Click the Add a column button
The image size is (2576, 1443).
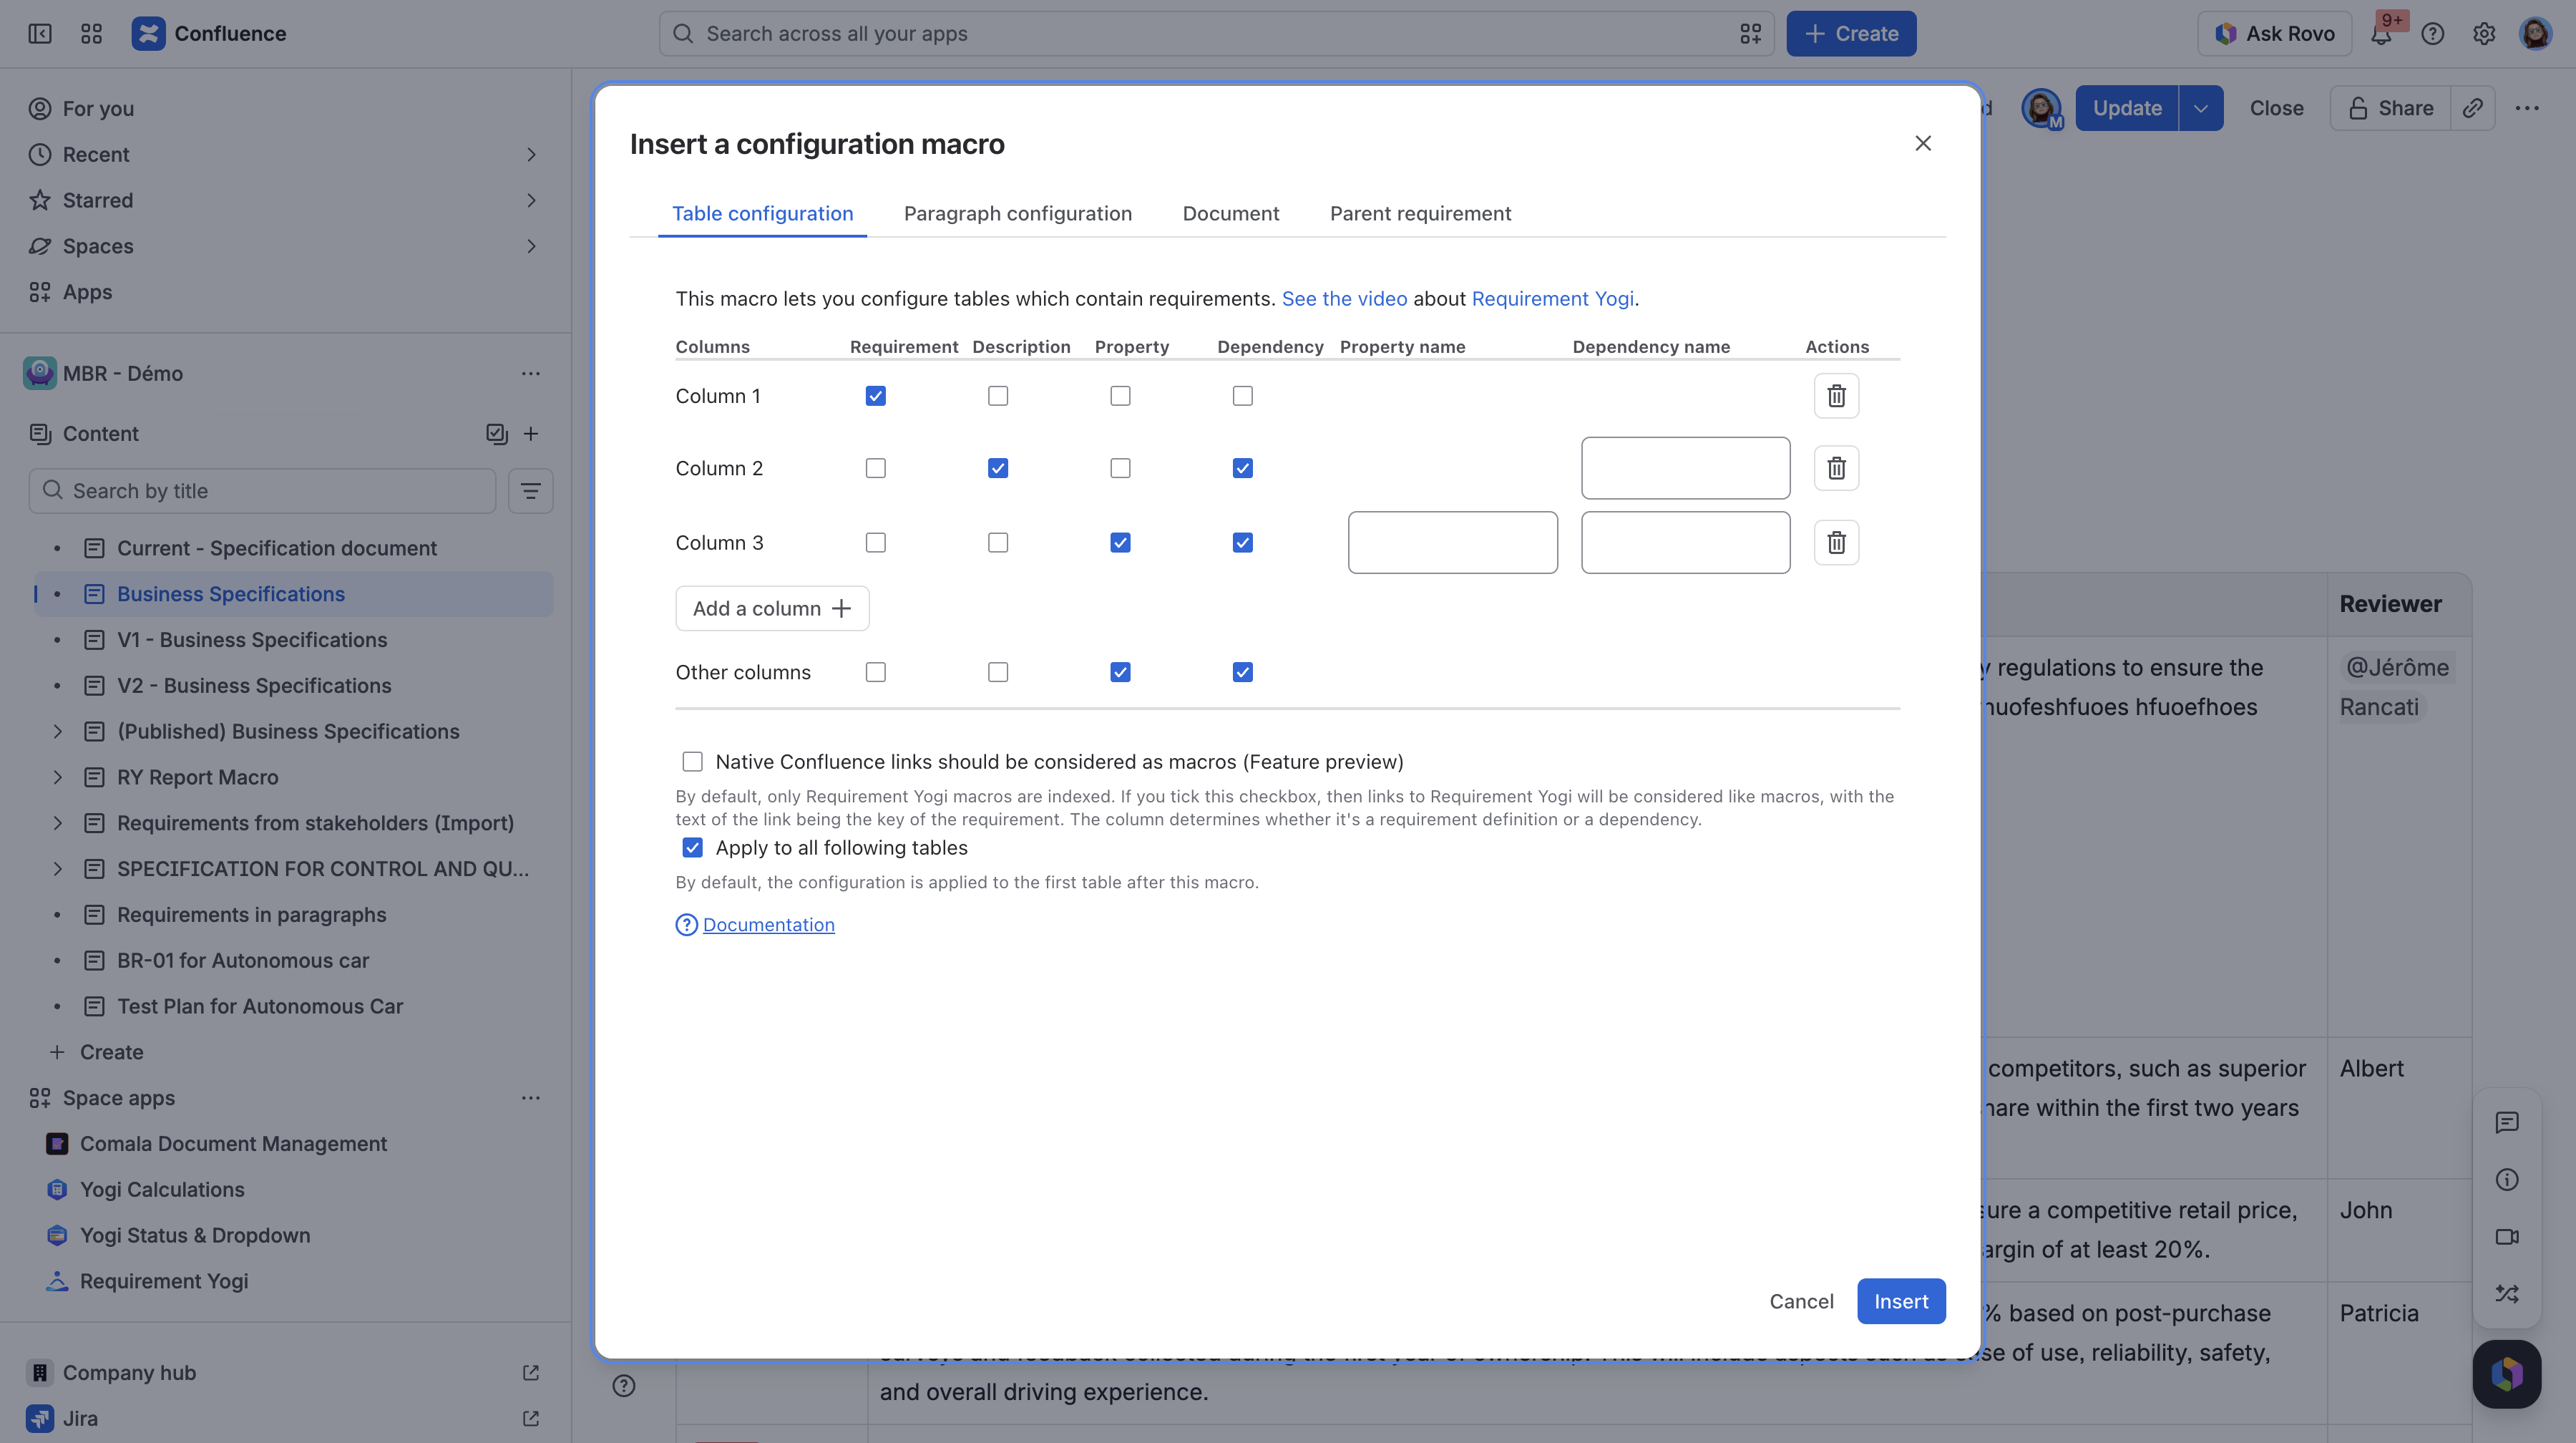(x=772, y=608)
